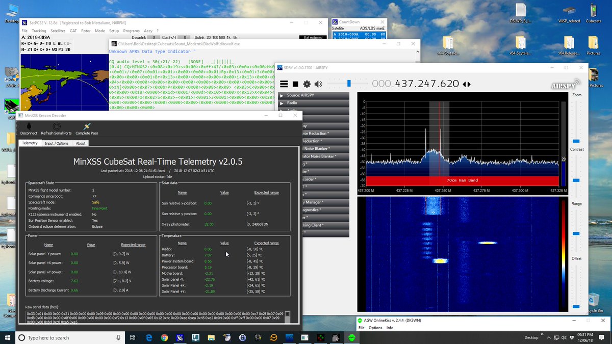Open the DSLWP_B desktop file icon
Viewport: 612px width, 344px height.
(x=520, y=13)
